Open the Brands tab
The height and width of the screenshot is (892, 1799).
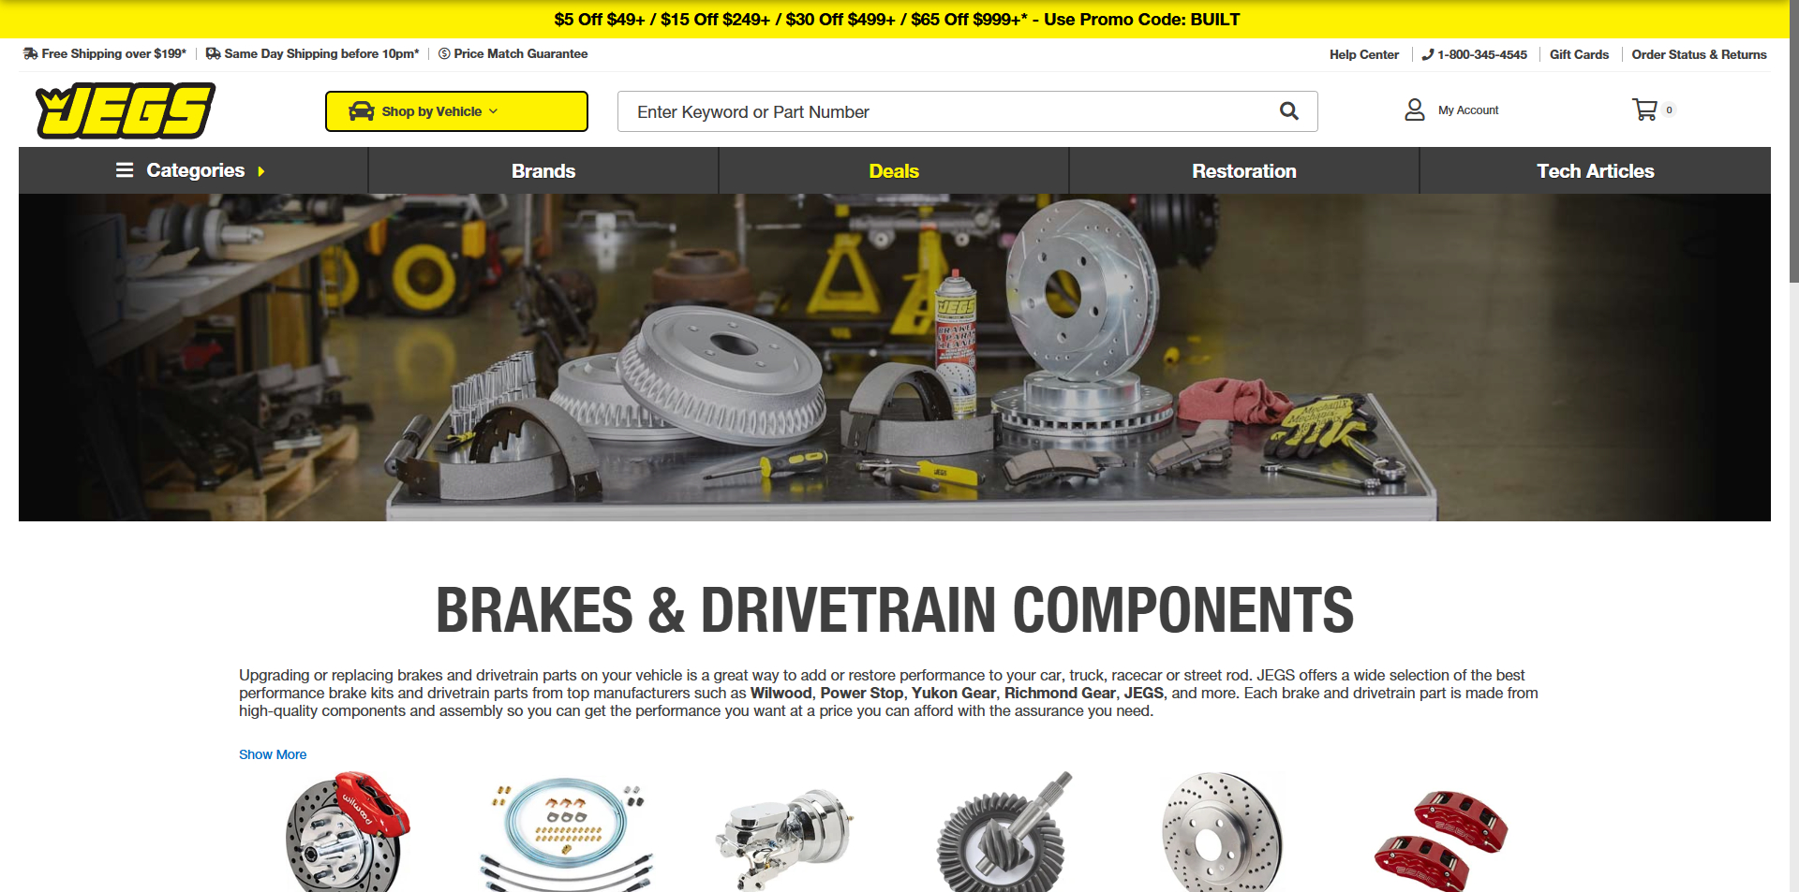click(x=543, y=171)
